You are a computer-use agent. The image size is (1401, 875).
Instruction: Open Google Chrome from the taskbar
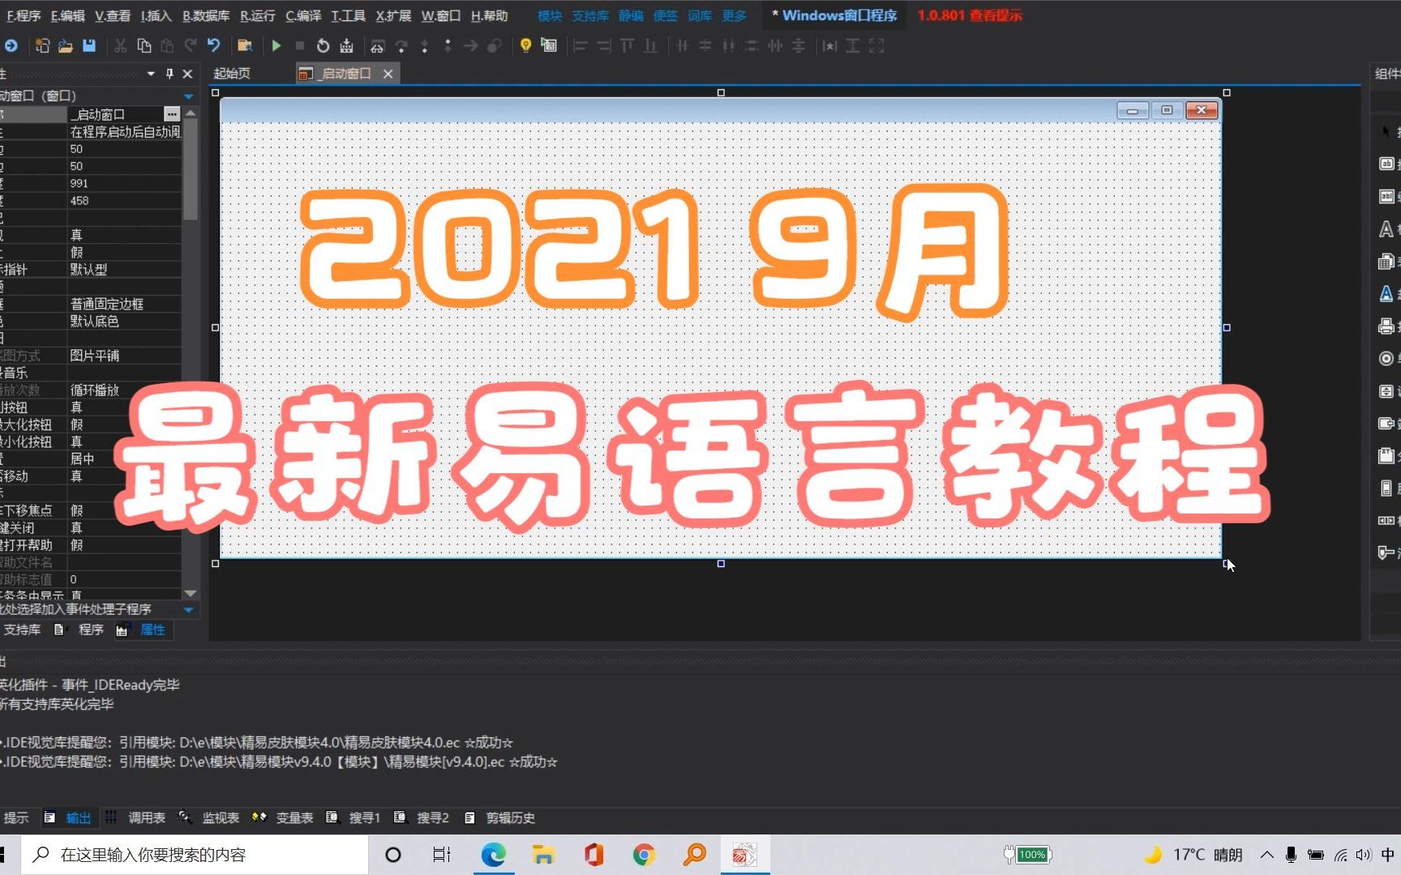645,855
